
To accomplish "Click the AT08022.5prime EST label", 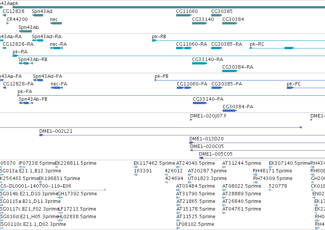I will tap(241, 186).
